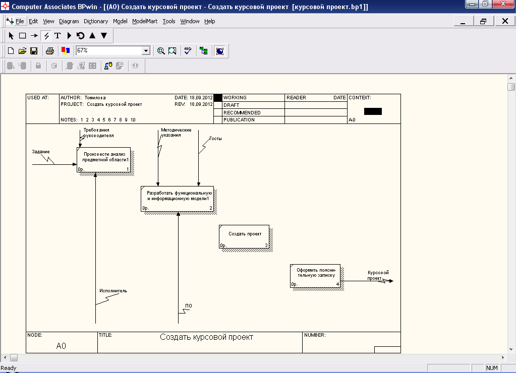Click the 'Исполнитель' mechanism label

coord(113,291)
